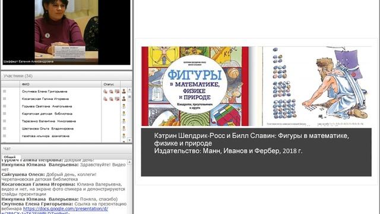Viewport: 380px width, 214px height.
Task: Select participant газетова ильмира азаматовна in list
Action: (x=46, y=136)
